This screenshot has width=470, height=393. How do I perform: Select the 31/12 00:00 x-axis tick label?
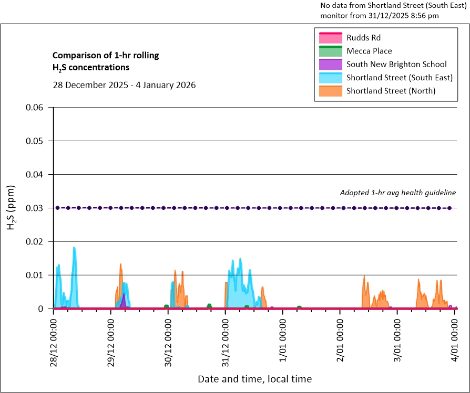[226, 341]
